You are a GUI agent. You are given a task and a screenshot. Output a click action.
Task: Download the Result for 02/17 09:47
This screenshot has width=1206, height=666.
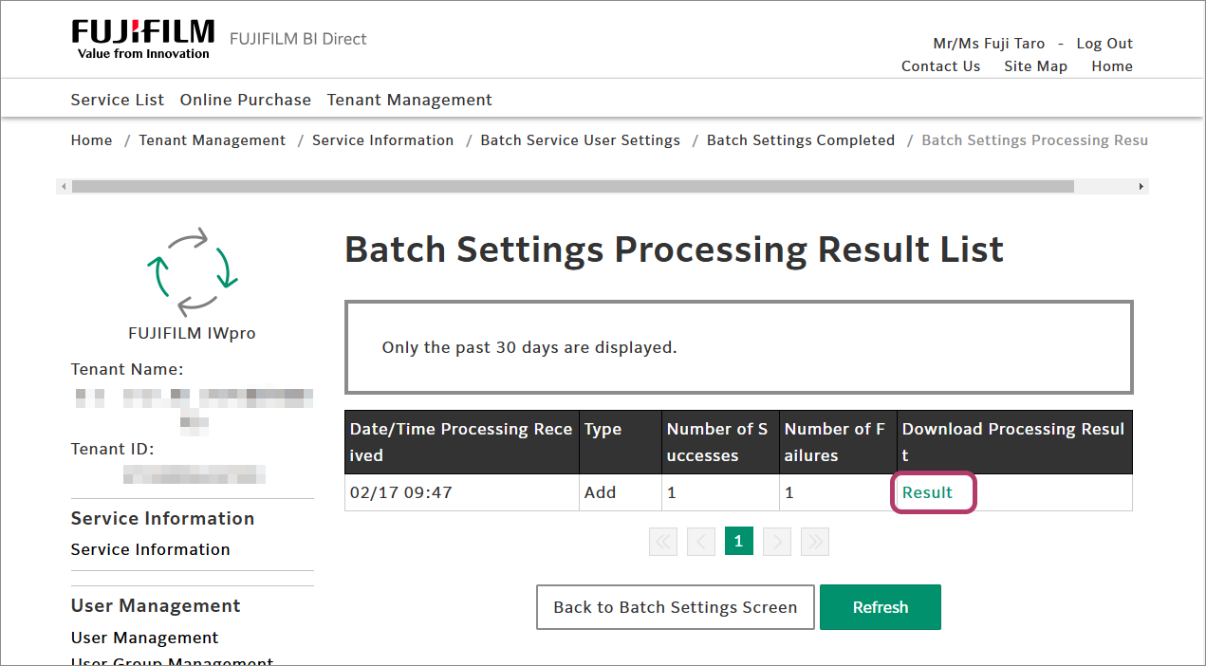[x=927, y=492]
